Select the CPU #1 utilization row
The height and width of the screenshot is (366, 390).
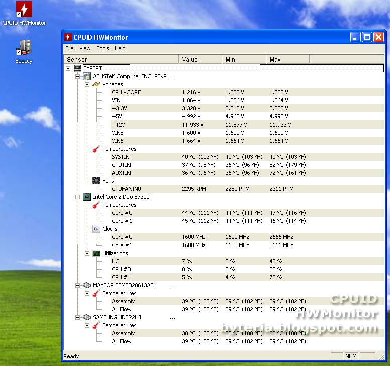[248, 277]
